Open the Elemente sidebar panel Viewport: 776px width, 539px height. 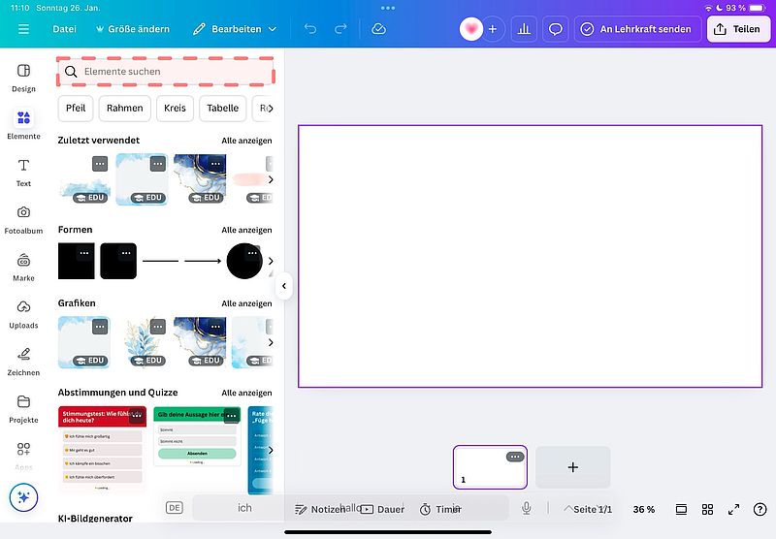coord(23,124)
